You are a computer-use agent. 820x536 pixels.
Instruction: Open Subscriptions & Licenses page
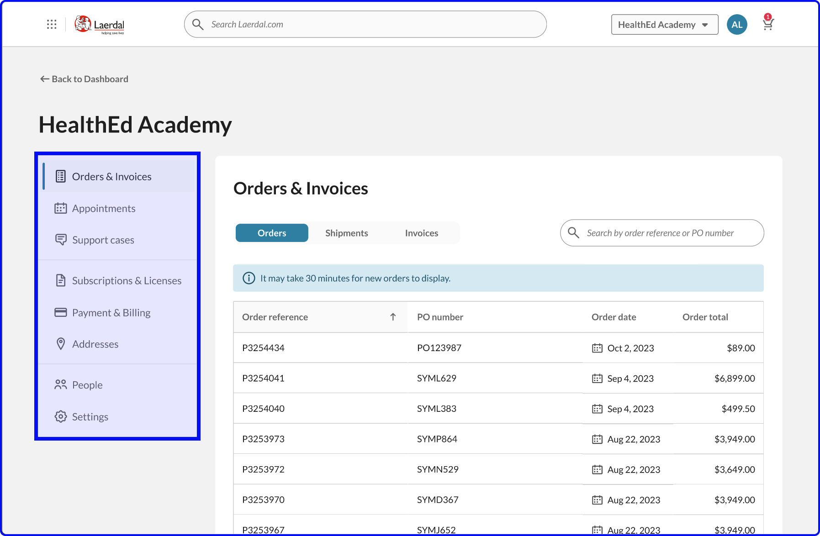(127, 281)
